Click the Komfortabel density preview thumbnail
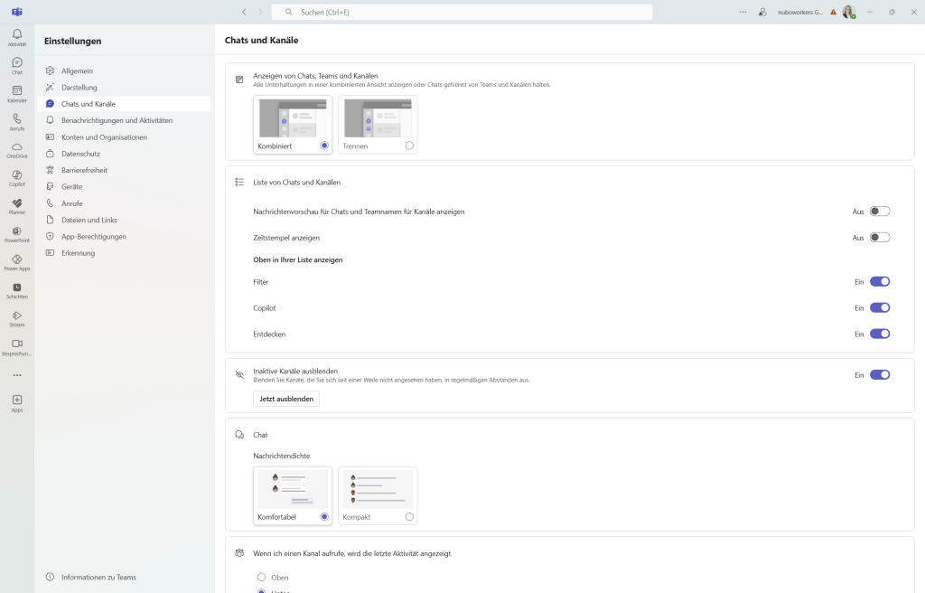The image size is (925, 593). [293, 489]
